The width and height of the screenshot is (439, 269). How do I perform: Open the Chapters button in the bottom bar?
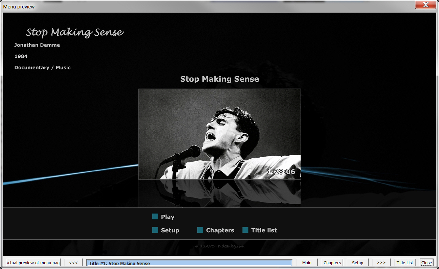point(332,263)
